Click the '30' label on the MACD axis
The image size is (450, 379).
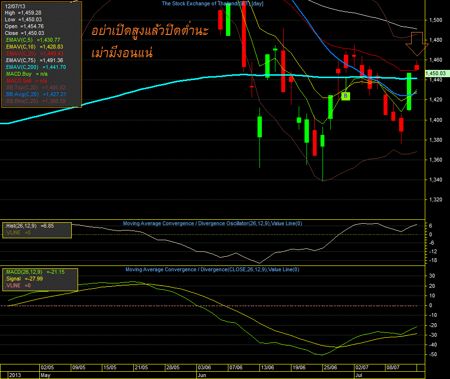(432, 276)
